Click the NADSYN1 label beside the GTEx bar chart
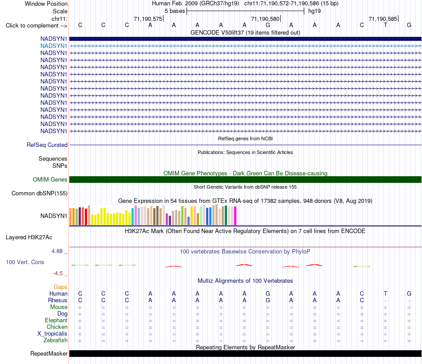Image resolution: width=422 pixels, height=364 pixels. (54, 216)
